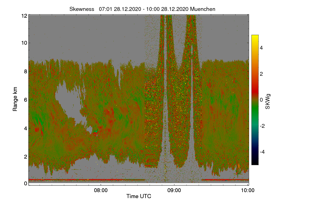Click the 4 km range tick label

coord(25,128)
